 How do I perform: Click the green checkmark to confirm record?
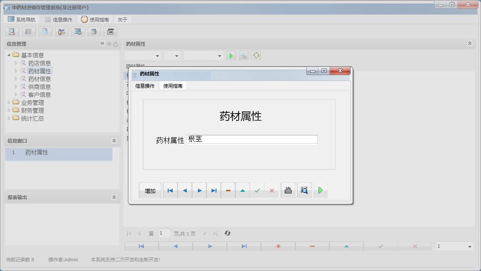(257, 190)
